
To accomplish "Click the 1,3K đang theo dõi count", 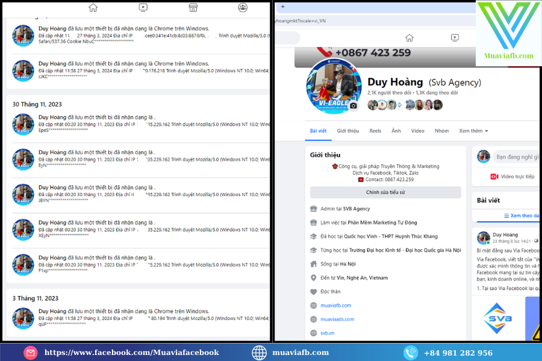I will coord(437,93).
